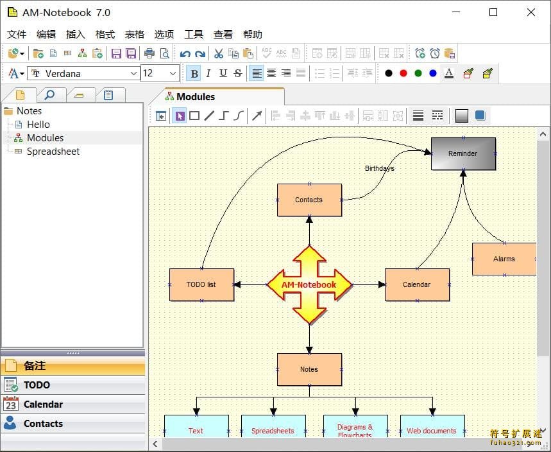Open the Calendar section
This screenshot has width=551, height=452.
click(72, 404)
